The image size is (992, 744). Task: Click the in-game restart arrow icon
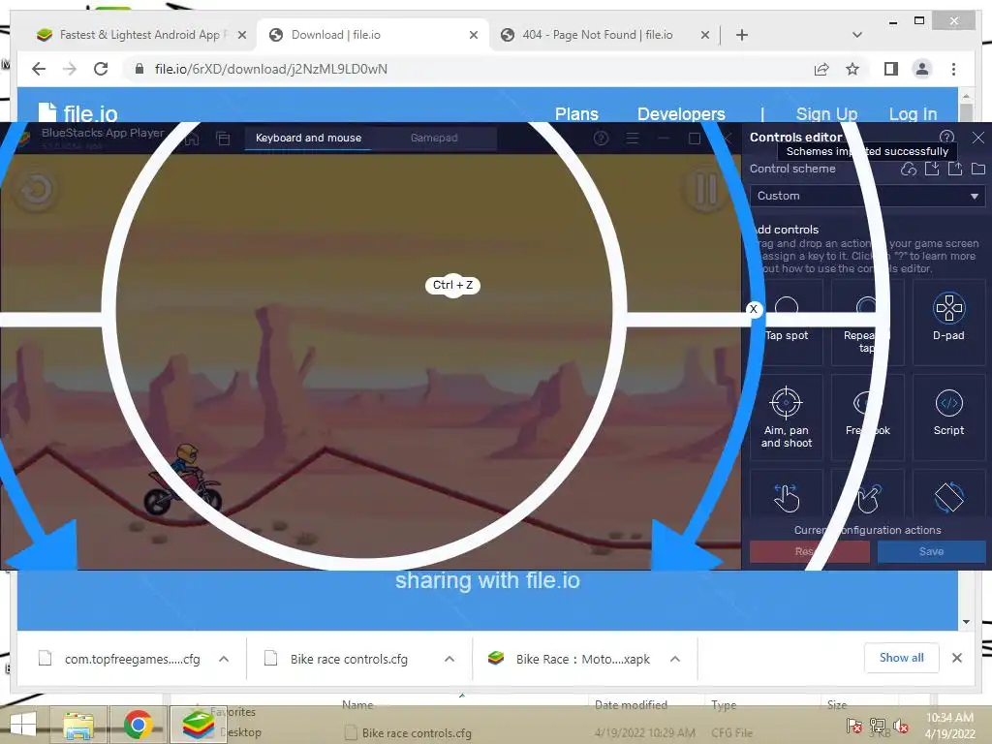[x=36, y=189]
